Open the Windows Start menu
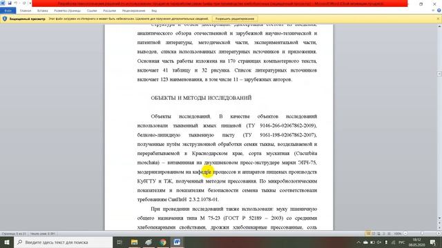 7,242
